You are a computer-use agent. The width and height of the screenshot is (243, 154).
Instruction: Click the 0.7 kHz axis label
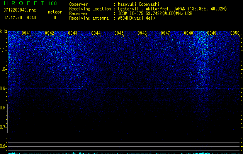3,127
